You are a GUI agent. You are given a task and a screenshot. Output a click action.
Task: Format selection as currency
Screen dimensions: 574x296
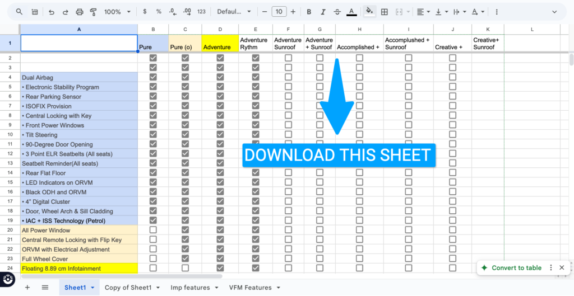[x=145, y=12]
